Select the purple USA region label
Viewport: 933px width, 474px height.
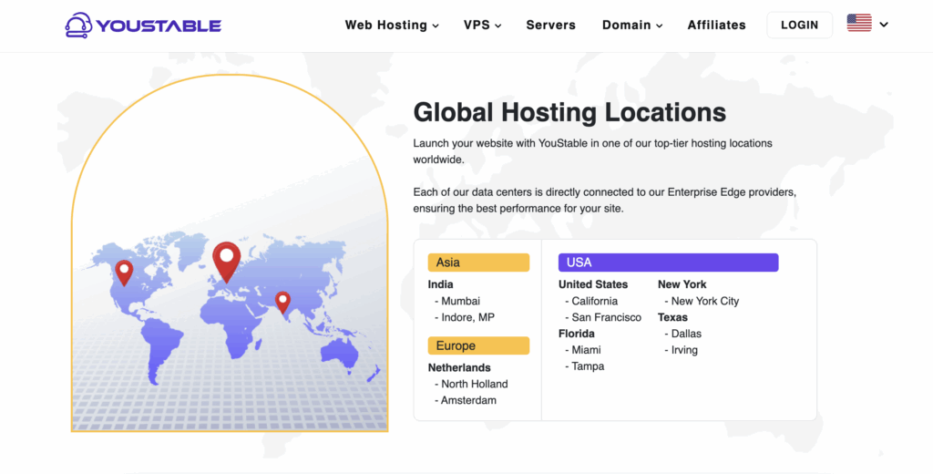point(668,263)
